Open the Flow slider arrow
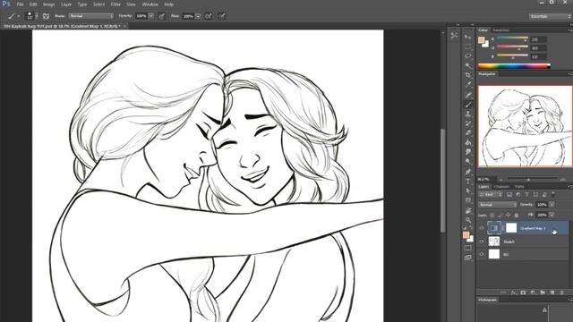 click(198, 16)
